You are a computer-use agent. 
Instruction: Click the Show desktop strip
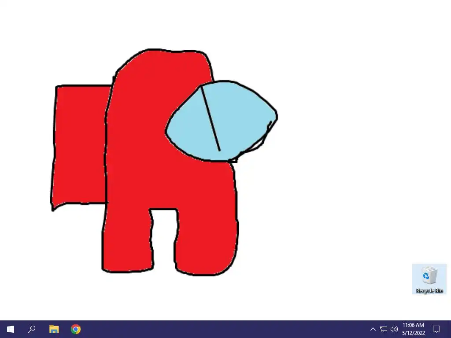[x=450, y=329]
